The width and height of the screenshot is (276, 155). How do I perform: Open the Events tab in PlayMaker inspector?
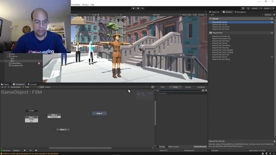(188, 87)
